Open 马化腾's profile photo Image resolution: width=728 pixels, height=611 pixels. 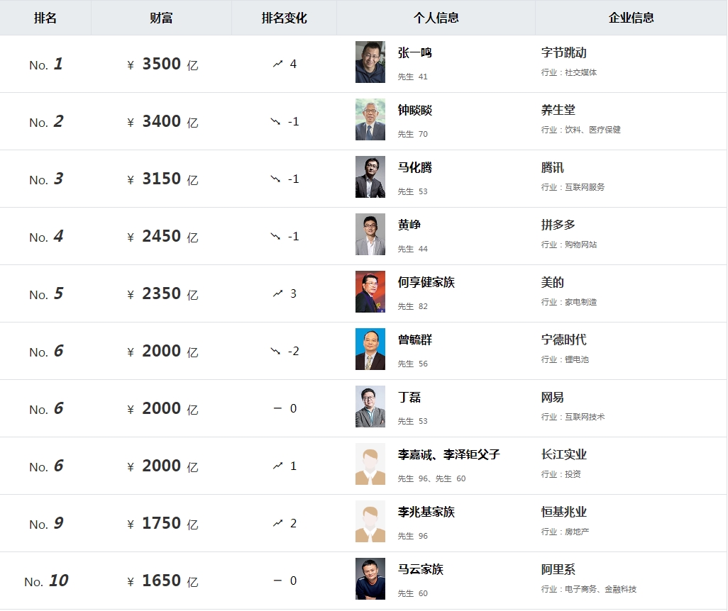tap(370, 177)
